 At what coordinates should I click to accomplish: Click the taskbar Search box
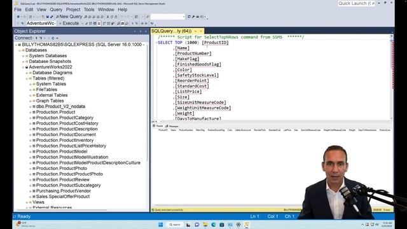175,225
